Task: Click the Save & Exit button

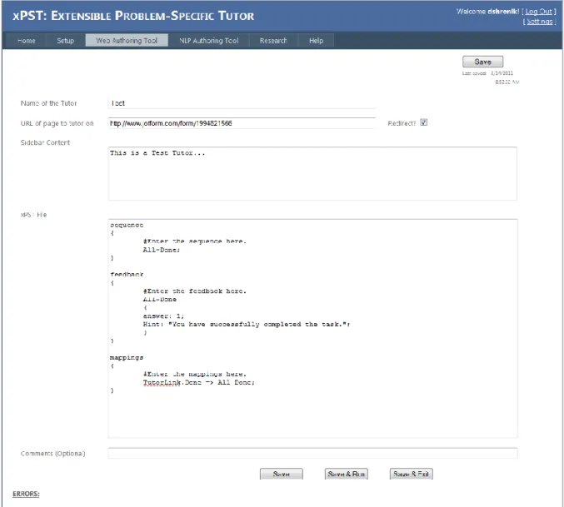Action: (x=412, y=474)
